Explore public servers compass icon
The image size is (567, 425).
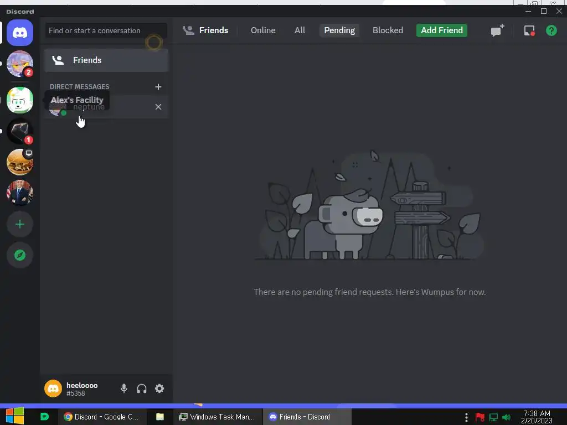20,255
